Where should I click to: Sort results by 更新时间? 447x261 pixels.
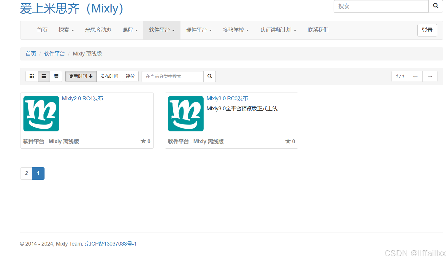(x=81, y=76)
